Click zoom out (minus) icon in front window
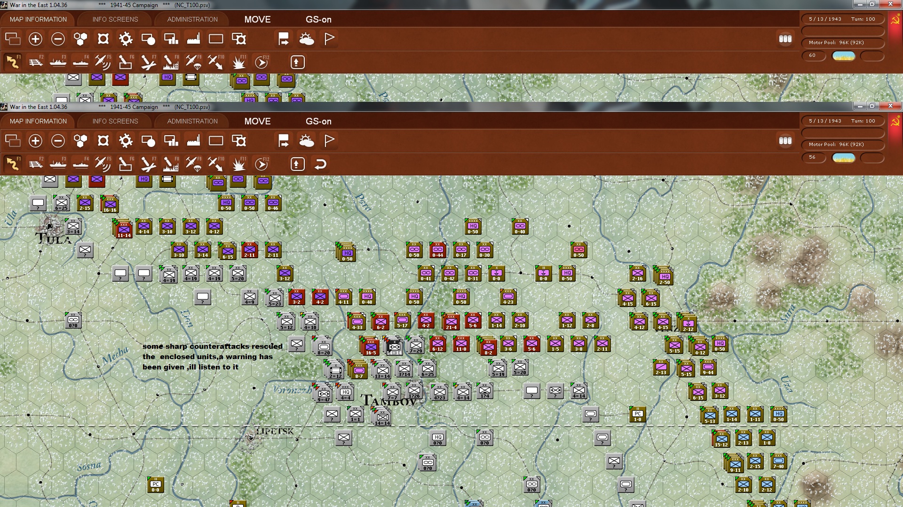The height and width of the screenshot is (507, 903). (58, 141)
